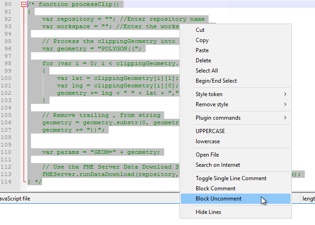The image size is (315, 225).
Task: Click Select All menu entry
Action: click(206, 71)
